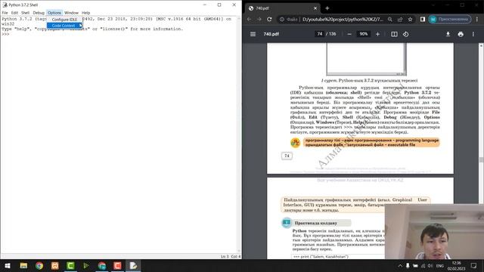The image size is (484, 272).
Task: Open the green play-arrow taskbar app
Action: tap(86, 265)
